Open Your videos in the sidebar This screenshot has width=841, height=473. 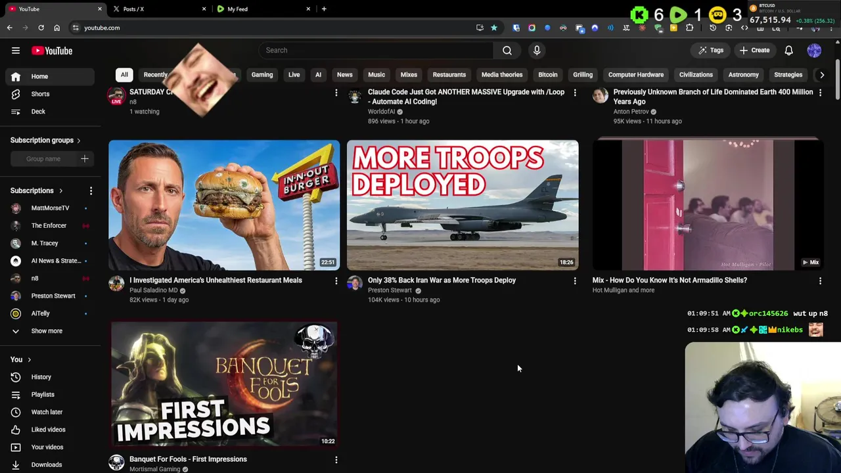(x=49, y=447)
